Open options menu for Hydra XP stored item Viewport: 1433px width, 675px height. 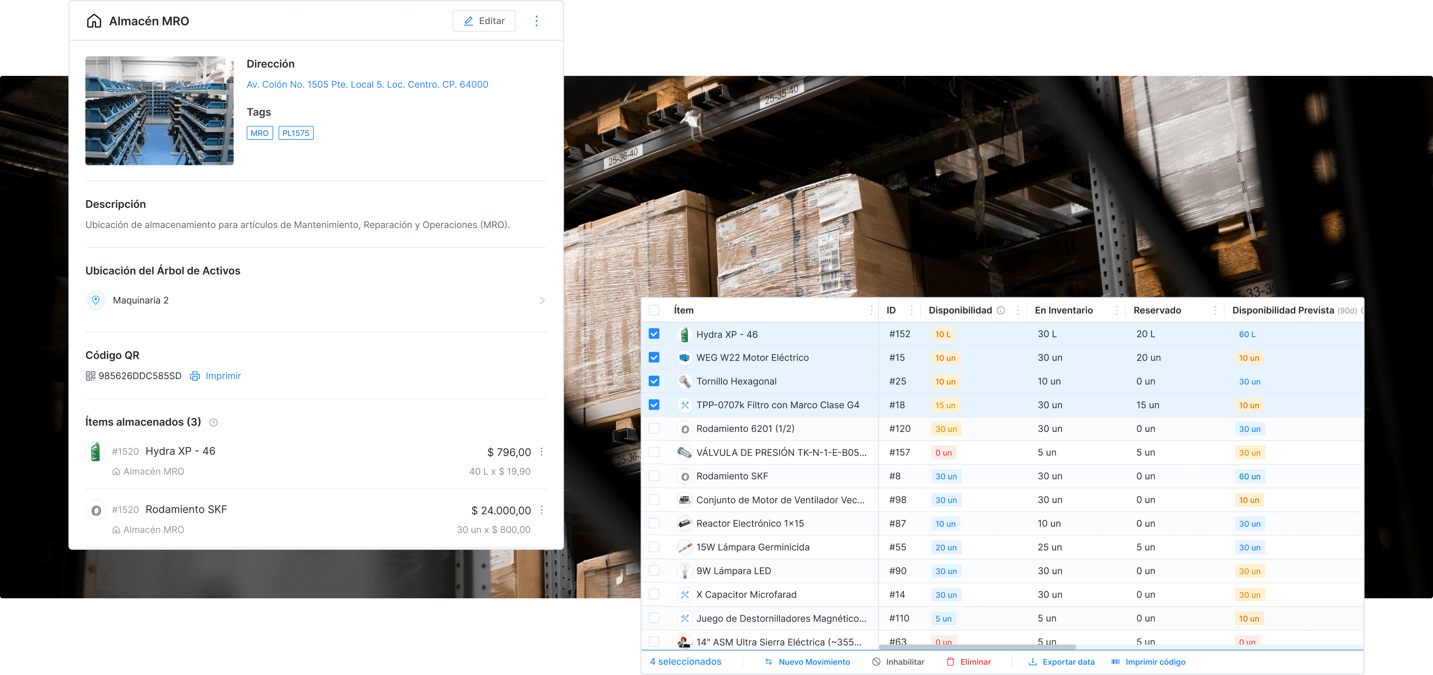point(542,452)
